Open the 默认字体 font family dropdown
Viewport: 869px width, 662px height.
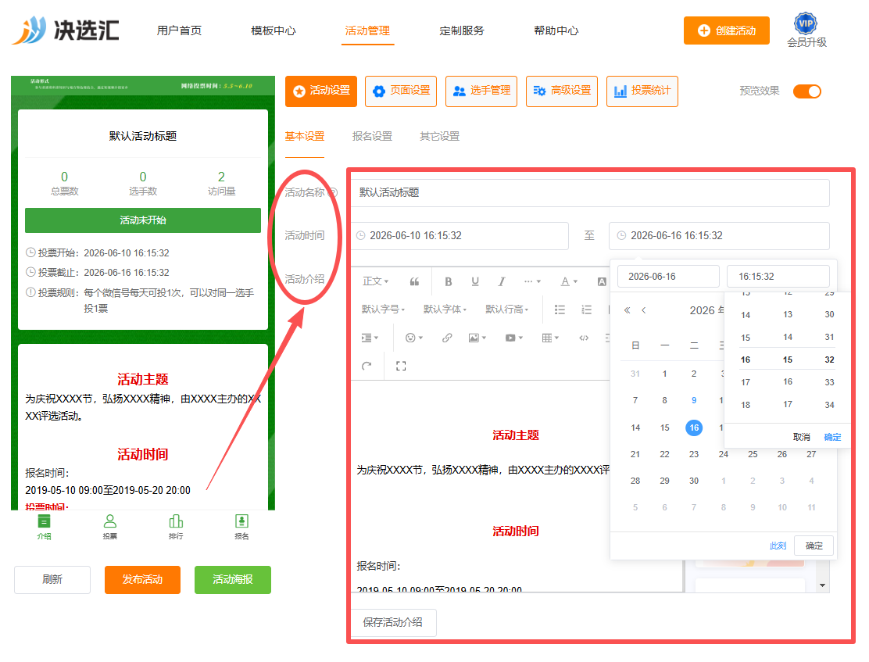tap(445, 310)
